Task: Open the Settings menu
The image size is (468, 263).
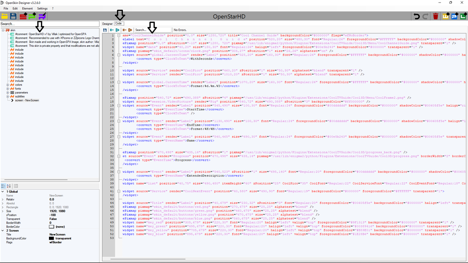Action: point(42,8)
